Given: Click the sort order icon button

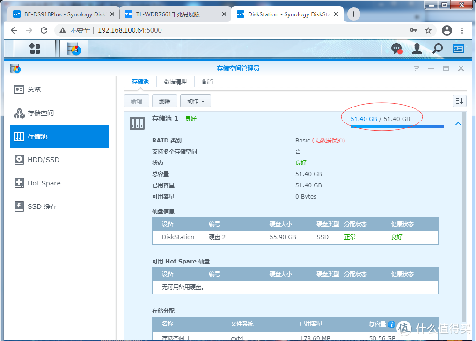Looking at the screenshot, I should 459,101.
